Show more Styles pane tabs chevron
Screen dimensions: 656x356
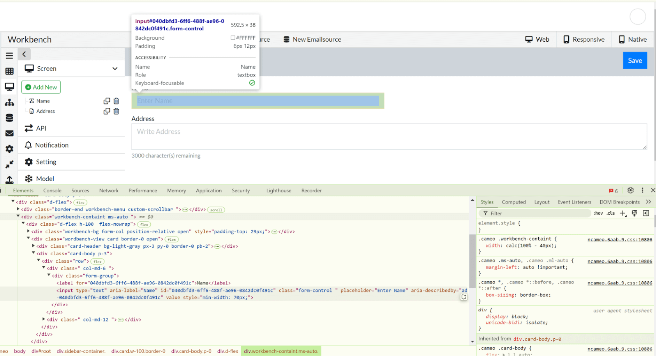click(648, 202)
